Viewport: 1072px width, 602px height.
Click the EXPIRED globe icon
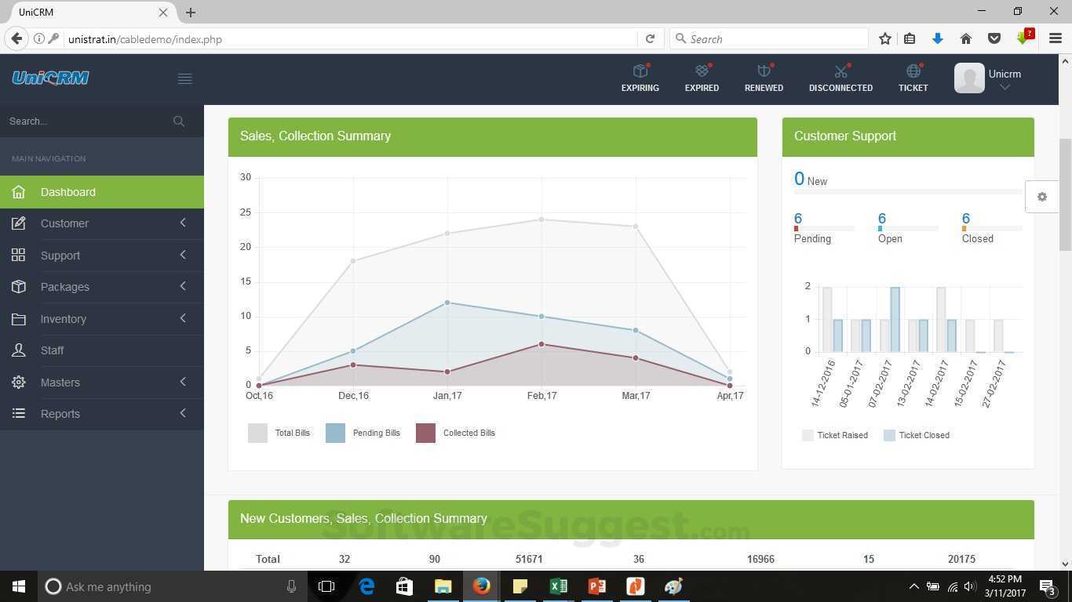[x=701, y=77]
